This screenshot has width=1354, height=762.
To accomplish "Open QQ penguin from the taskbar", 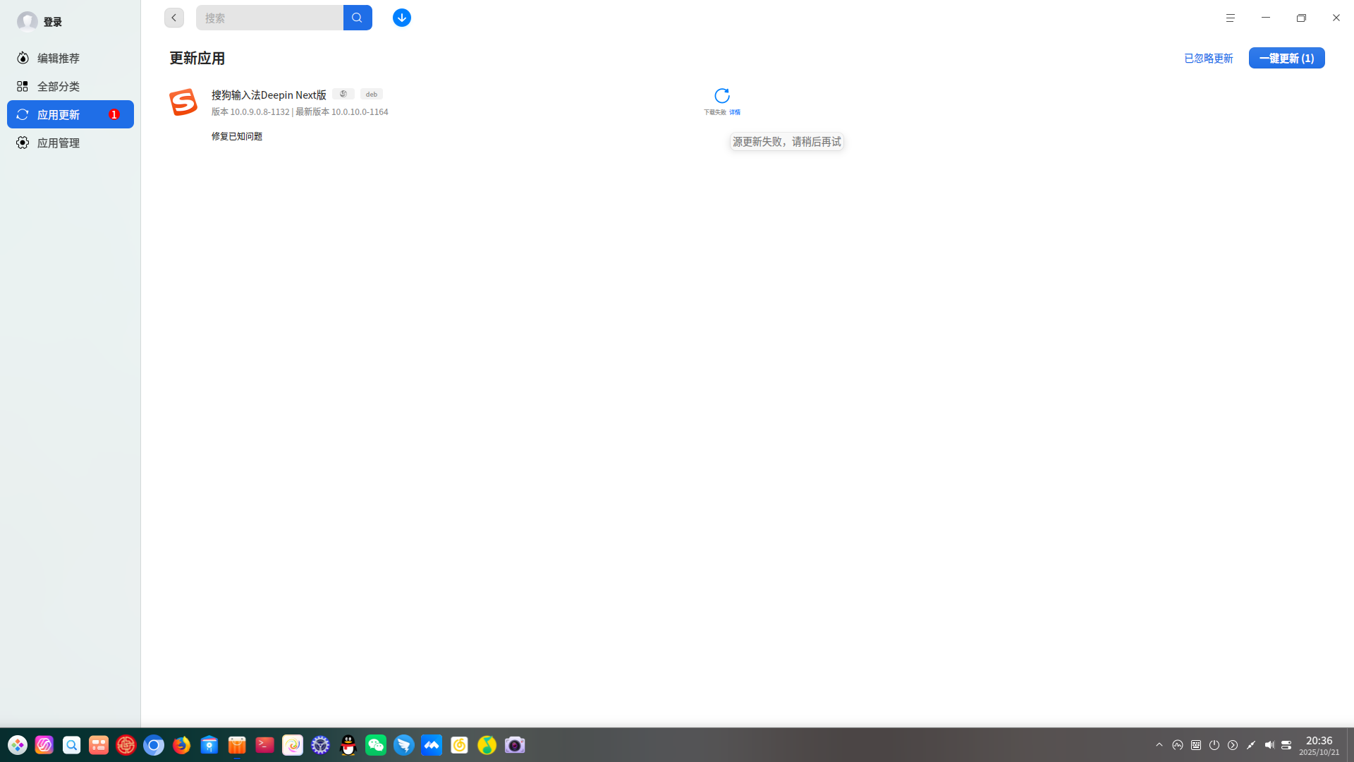I will [x=348, y=745].
